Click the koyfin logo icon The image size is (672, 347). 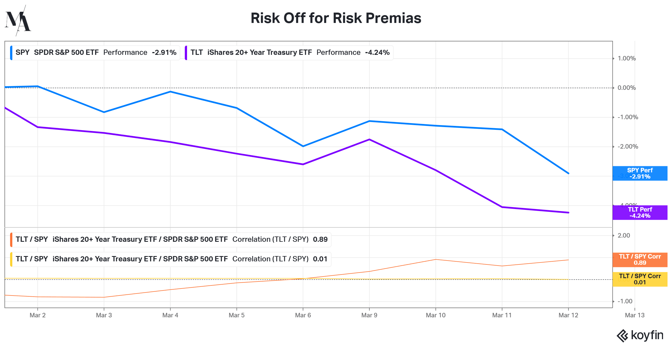(x=622, y=336)
